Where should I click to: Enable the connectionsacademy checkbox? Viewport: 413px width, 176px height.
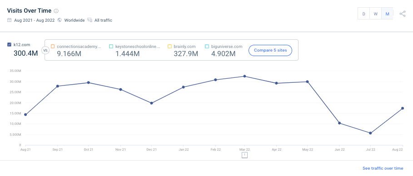(53, 47)
